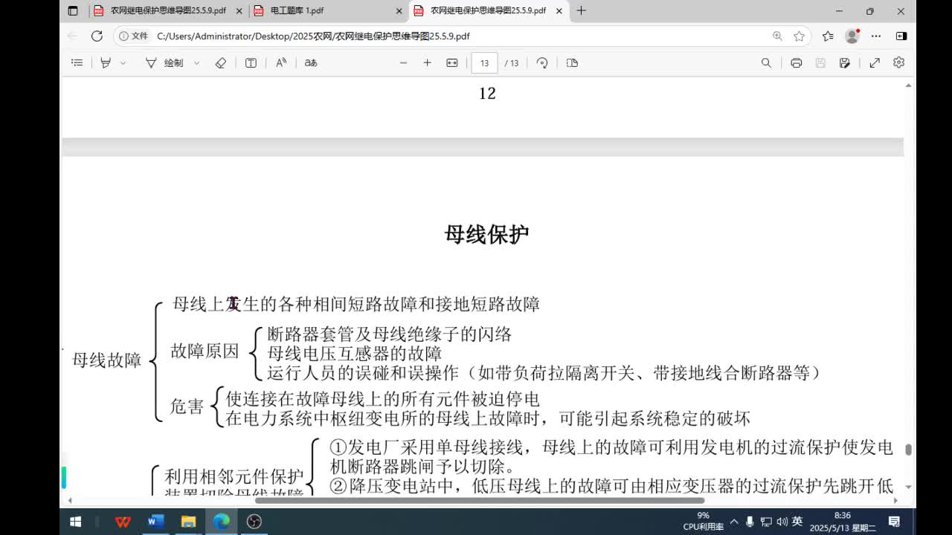The height and width of the screenshot is (535, 952).
Task: Select the 绘制 draw tool
Action: coord(164,63)
